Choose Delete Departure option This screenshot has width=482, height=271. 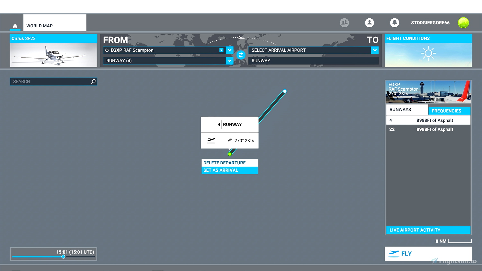pos(229,163)
